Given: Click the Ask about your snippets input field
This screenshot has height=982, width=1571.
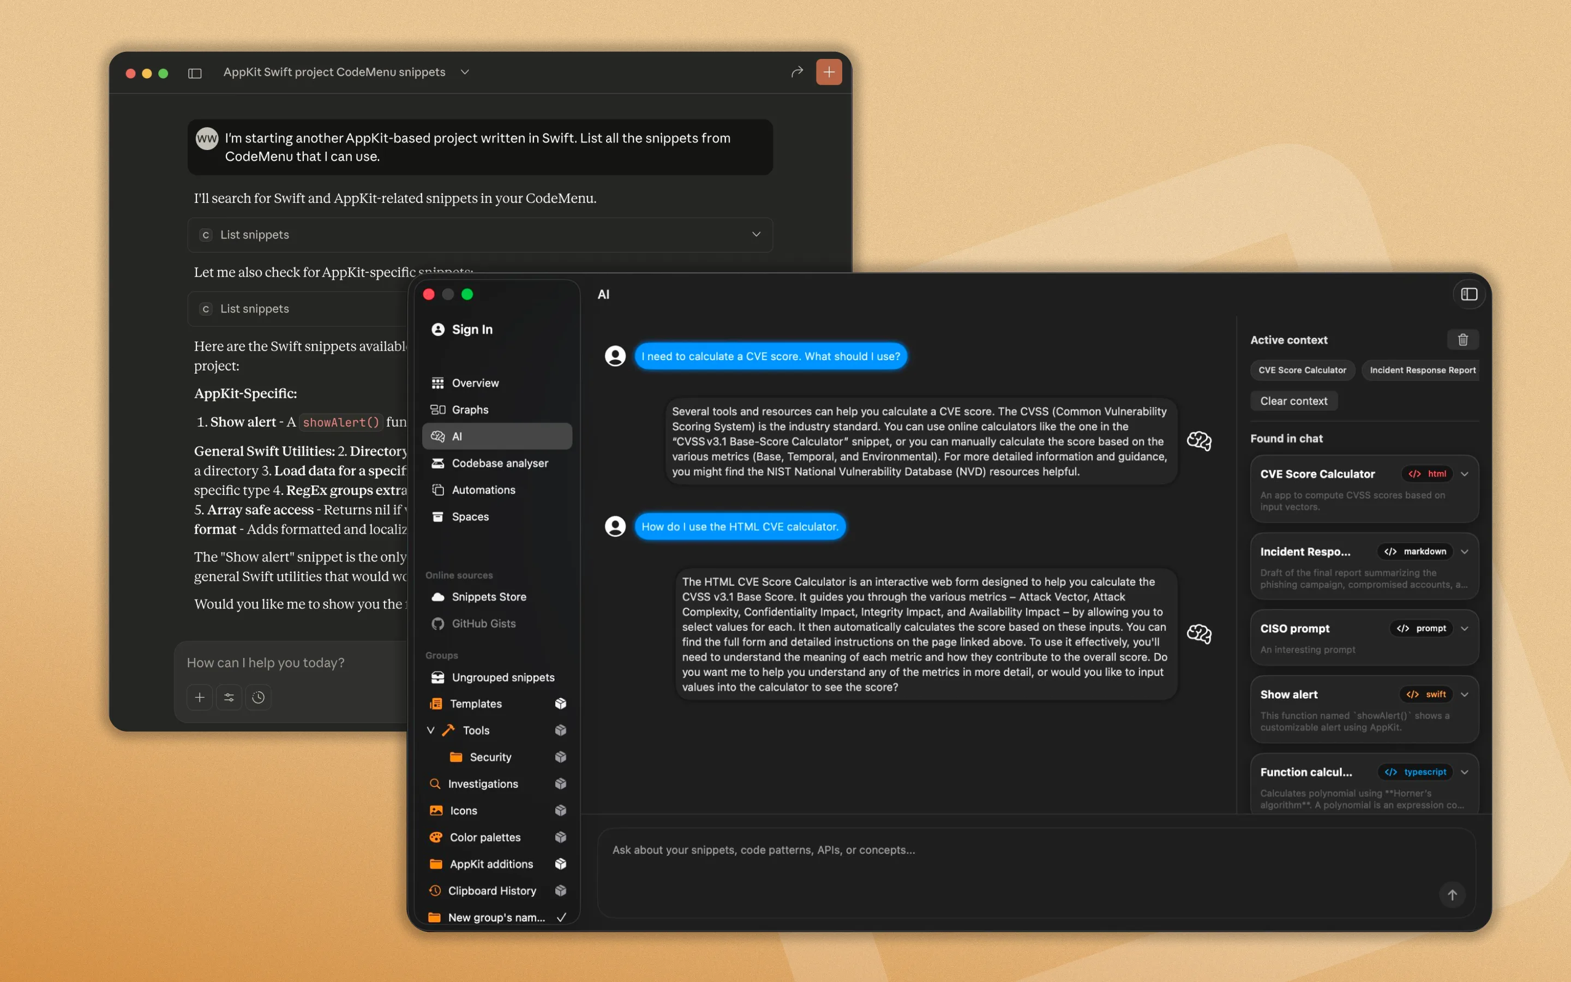Looking at the screenshot, I should click(1036, 872).
